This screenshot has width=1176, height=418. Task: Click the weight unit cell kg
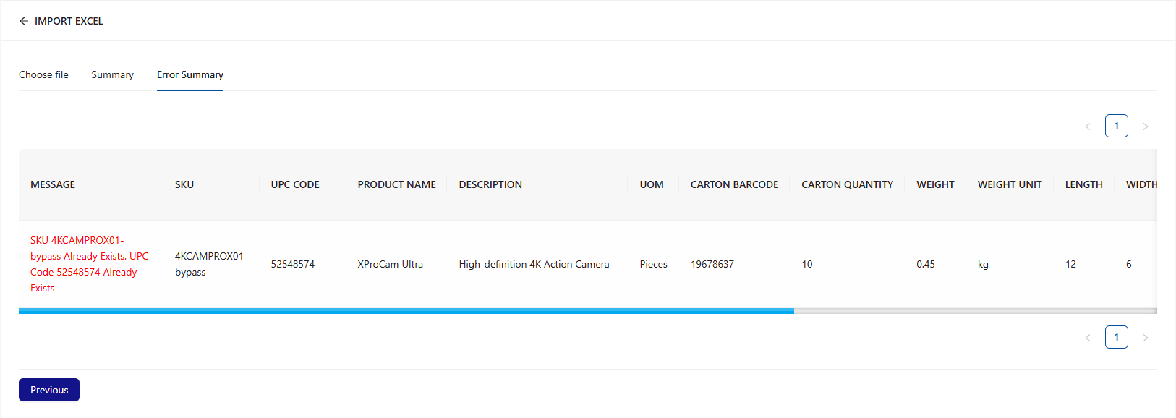coord(983,264)
